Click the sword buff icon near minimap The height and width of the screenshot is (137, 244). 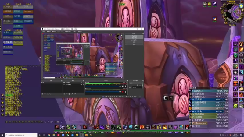tap(214, 4)
